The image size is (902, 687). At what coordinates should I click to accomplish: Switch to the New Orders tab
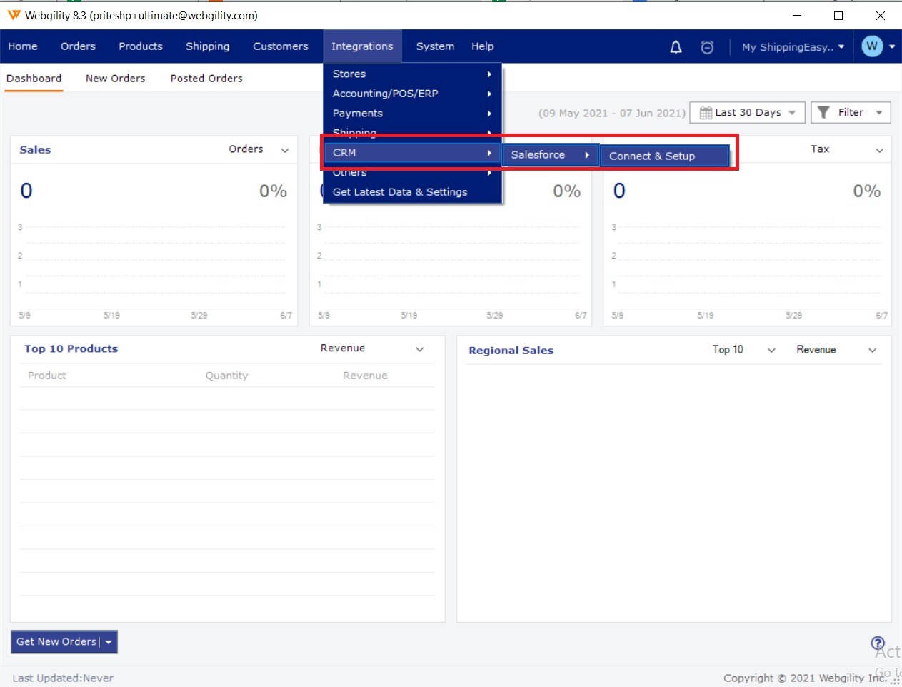click(x=116, y=79)
